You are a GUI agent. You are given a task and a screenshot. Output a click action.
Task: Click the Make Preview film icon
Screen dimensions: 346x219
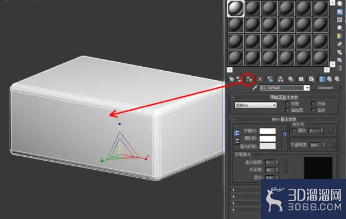(340, 44)
